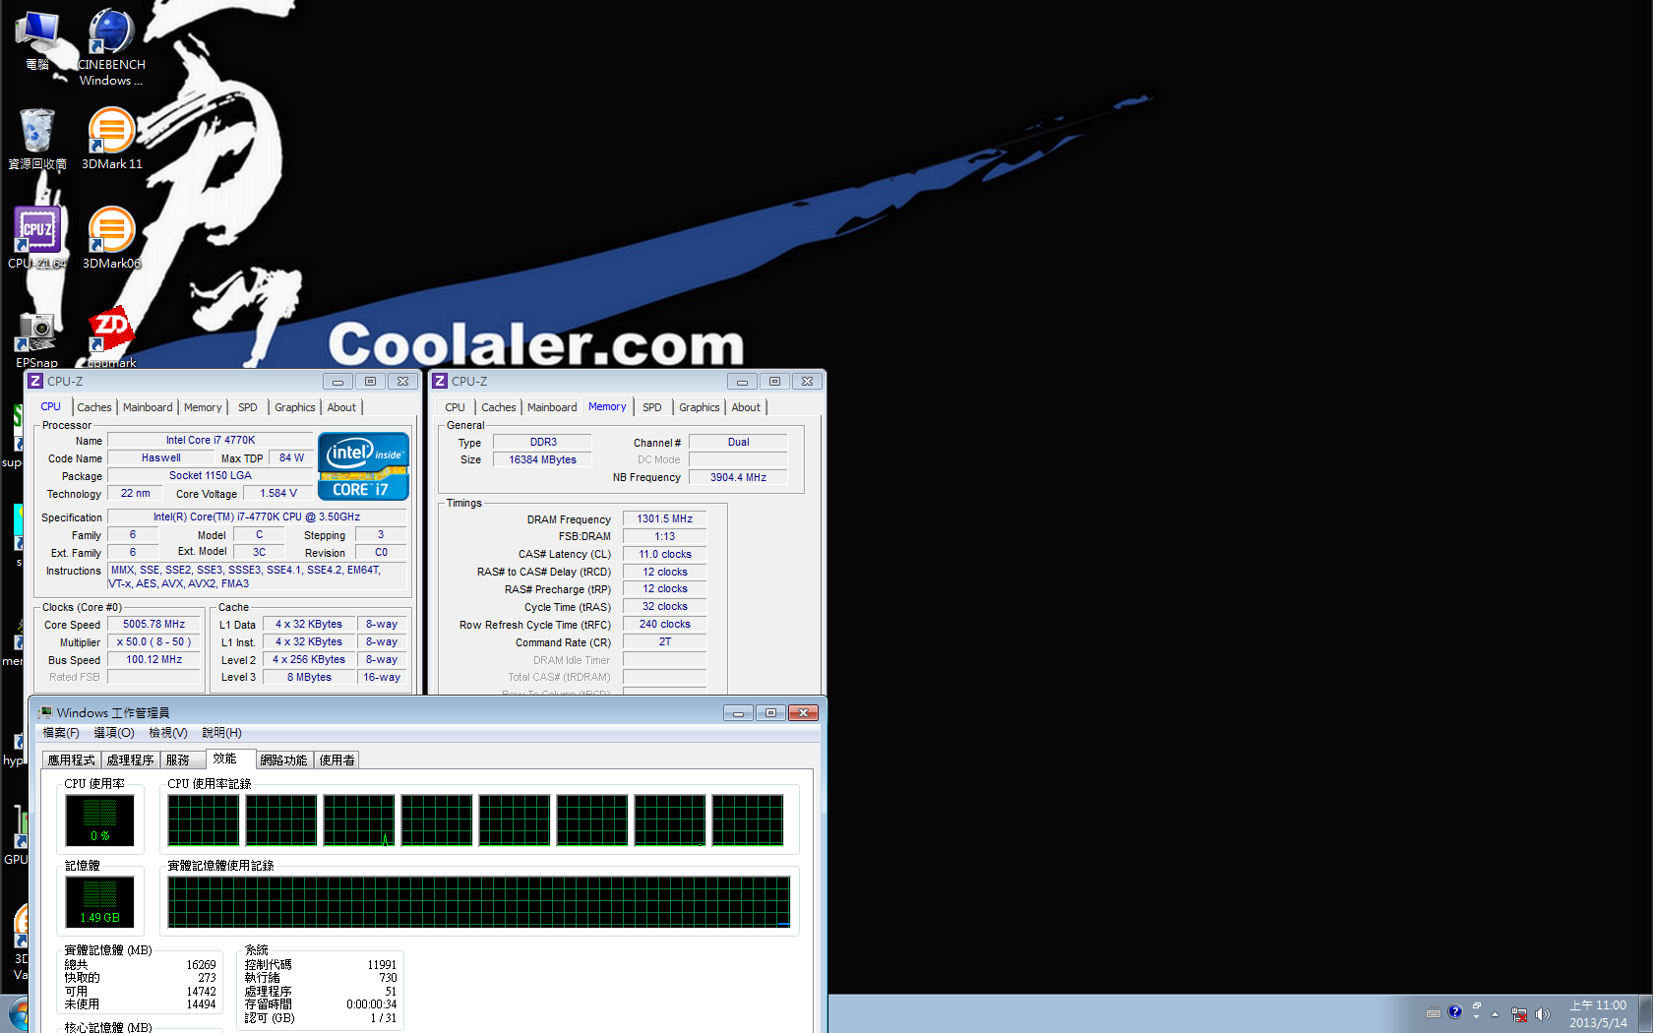Switch to Mainboard tab in left CPU-Z

coord(148,407)
